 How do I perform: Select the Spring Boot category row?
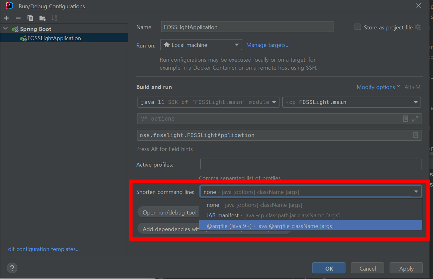pos(64,29)
